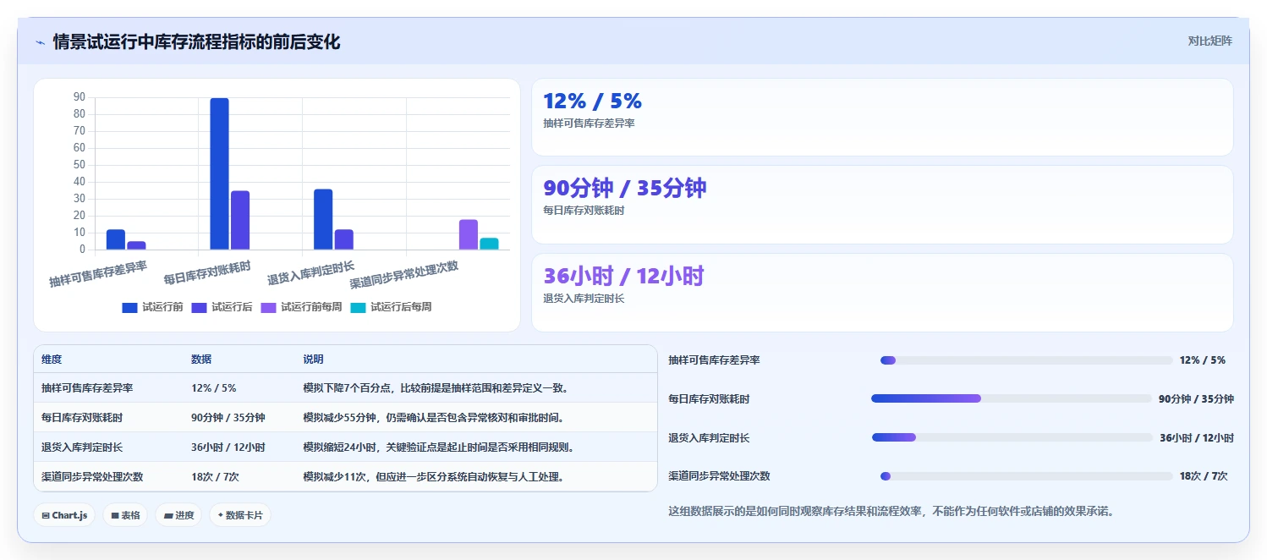Select the 12% / 5% stat card

[882, 118]
